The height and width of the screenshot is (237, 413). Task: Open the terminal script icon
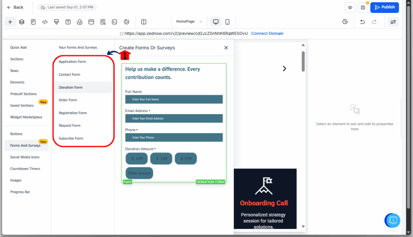click(x=114, y=22)
